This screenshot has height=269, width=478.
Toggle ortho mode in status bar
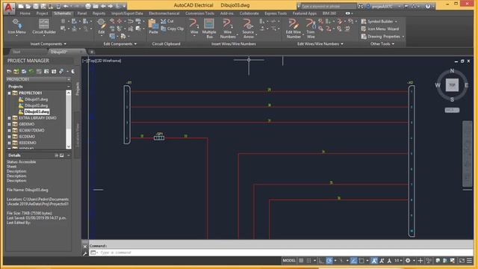click(x=321, y=261)
